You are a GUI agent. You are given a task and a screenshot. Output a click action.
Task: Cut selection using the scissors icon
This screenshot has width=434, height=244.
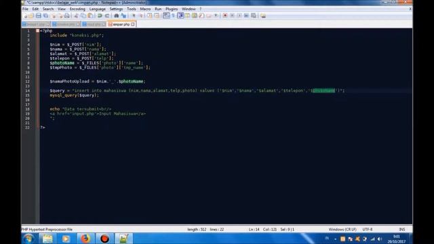click(x=77, y=16)
